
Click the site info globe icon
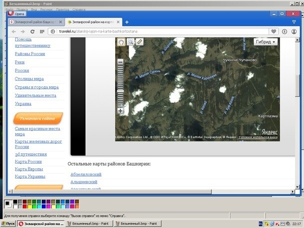point(53,31)
